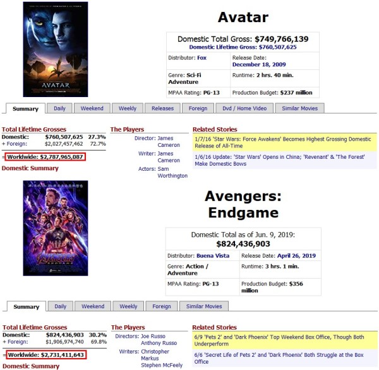Image resolution: width=379 pixels, height=370 pixels.
Task: Select Avatar's Releases tab
Action: [162, 108]
